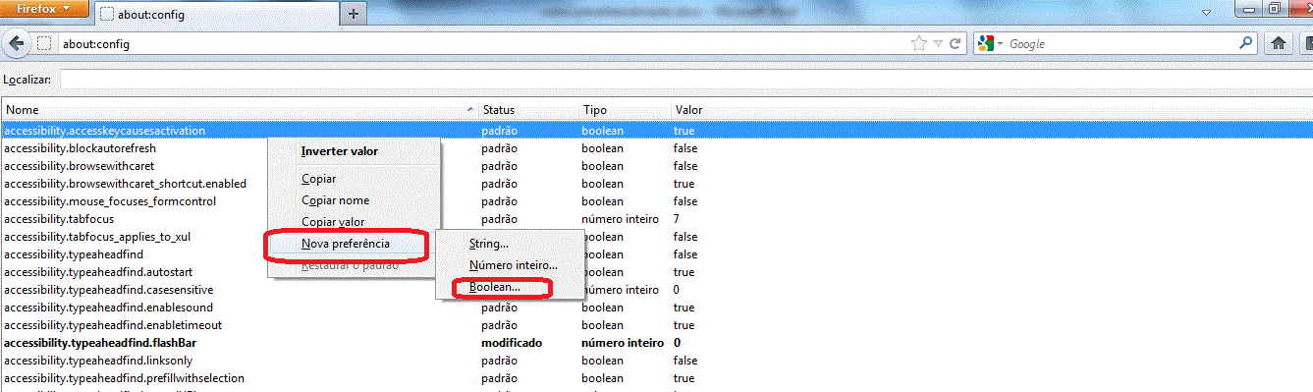The height and width of the screenshot is (392, 1313).
Task: Expand the search engine selector arrow
Action: click(x=1000, y=44)
